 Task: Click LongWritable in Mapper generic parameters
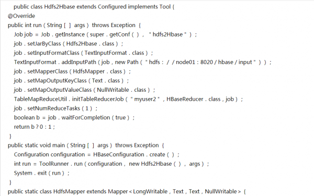(150, 191)
